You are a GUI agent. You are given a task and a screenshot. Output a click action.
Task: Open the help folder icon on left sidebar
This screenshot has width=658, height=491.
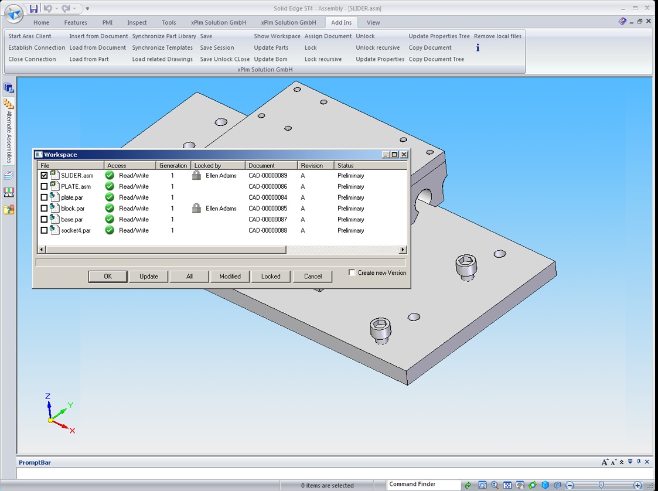coord(8,209)
